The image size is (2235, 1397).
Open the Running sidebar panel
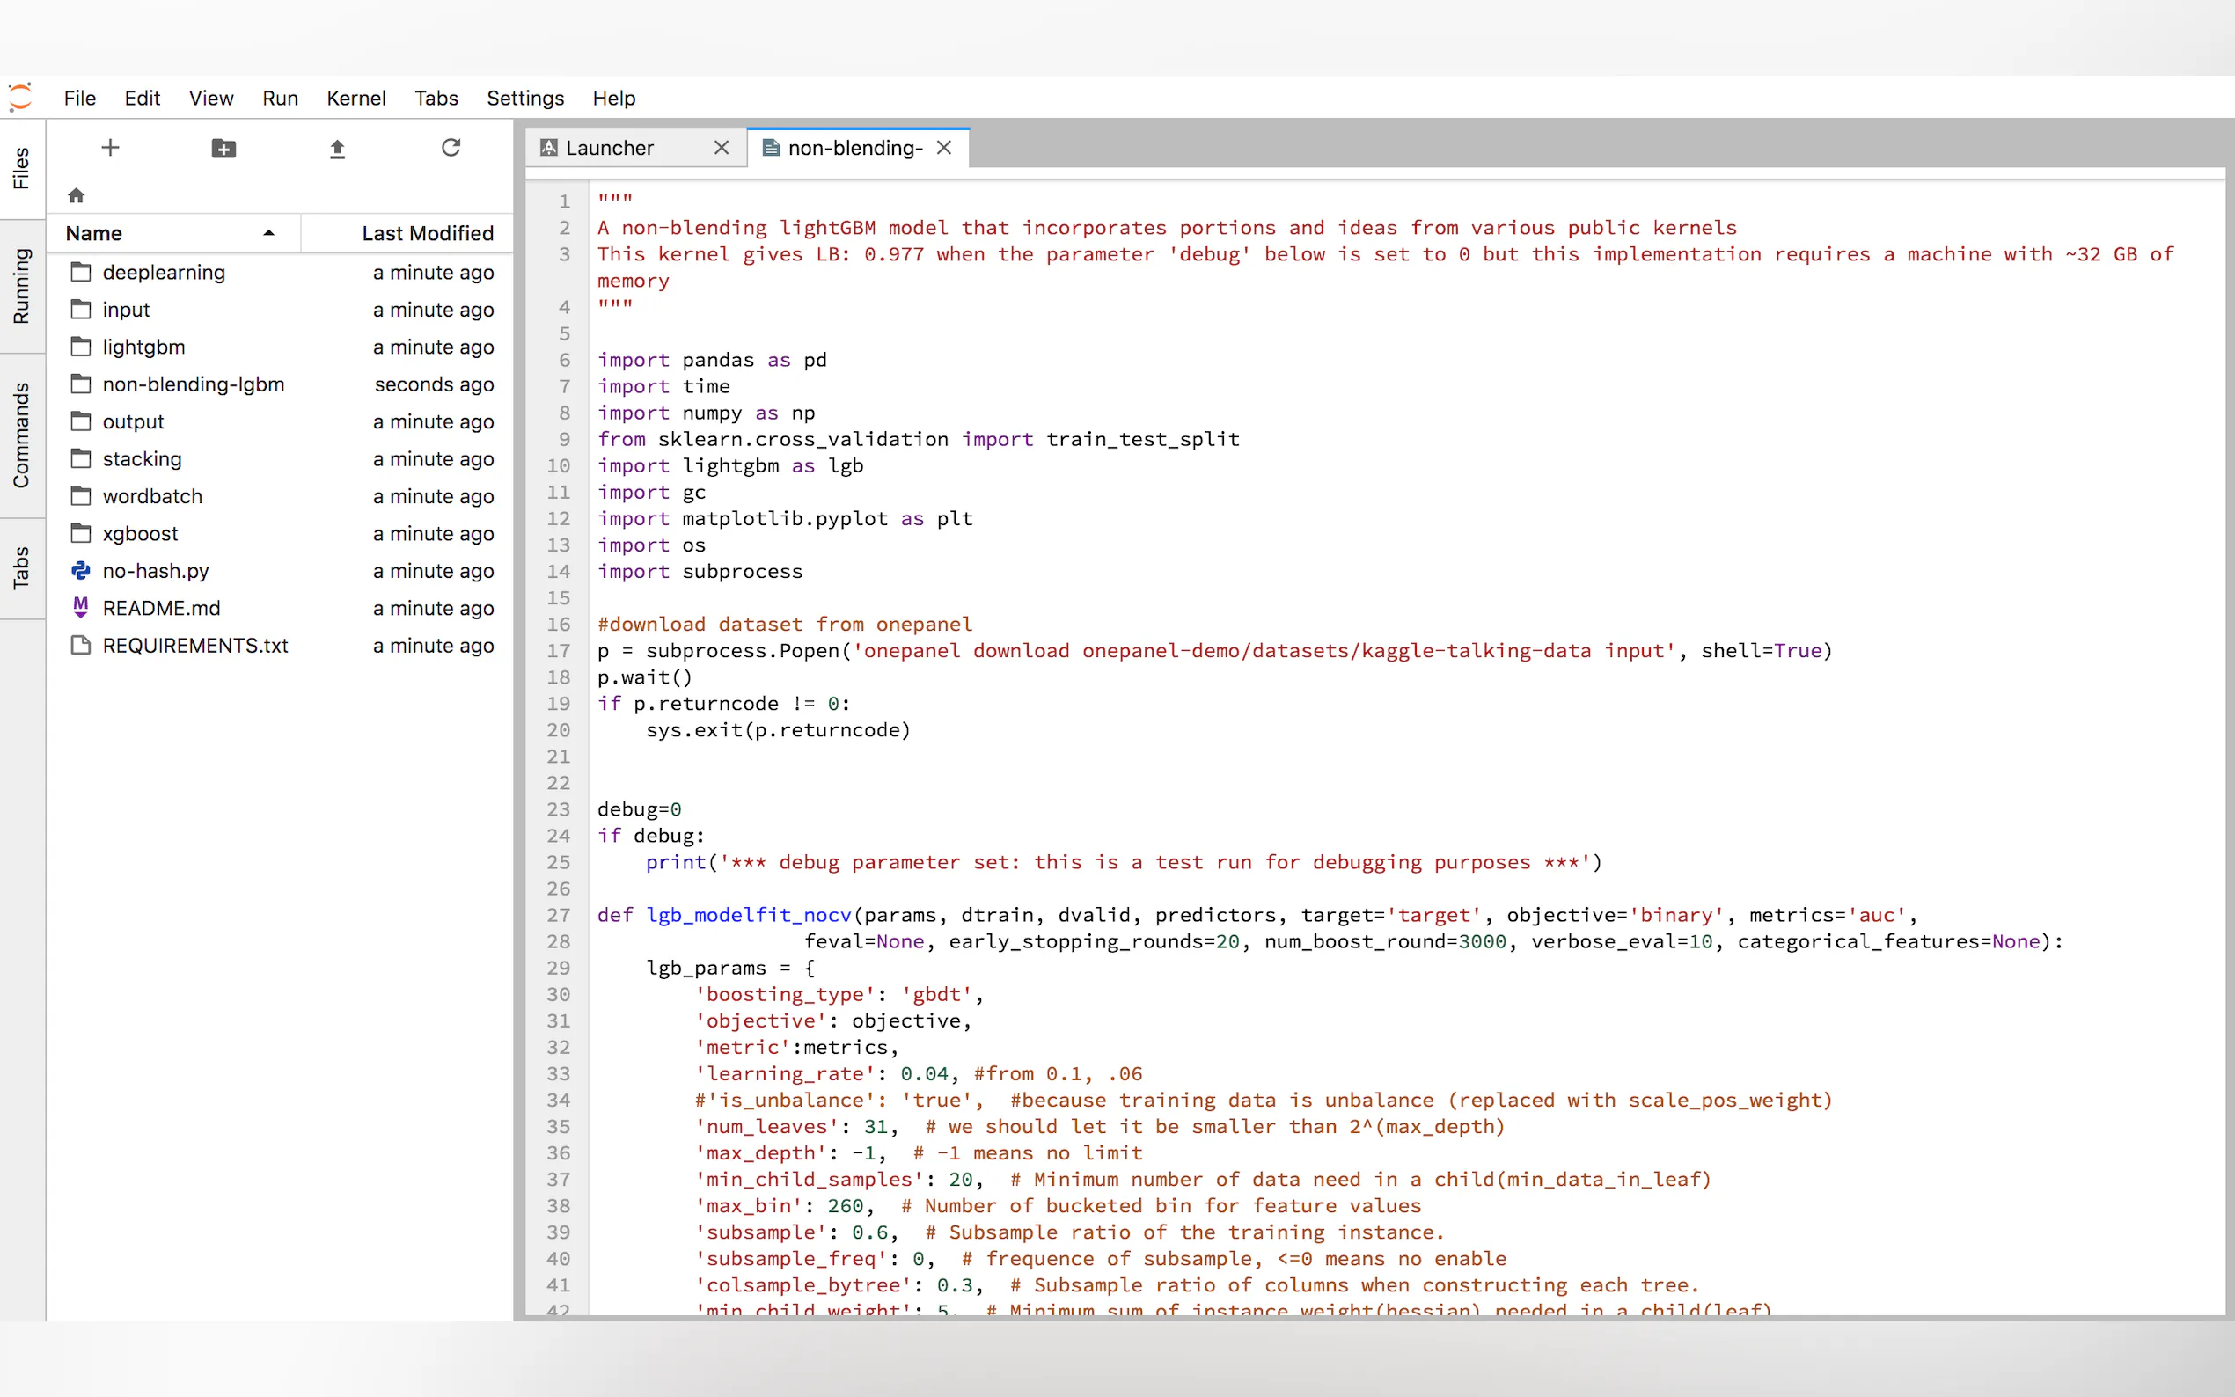pyautogui.click(x=21, y=287)
